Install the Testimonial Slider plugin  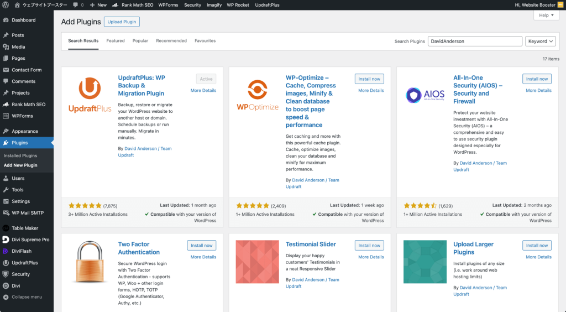(369, 245)
